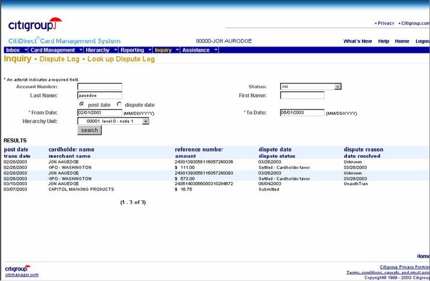430x281 pixels.
Task: Open the Hierarchy menu
Action: click(98, 50)
